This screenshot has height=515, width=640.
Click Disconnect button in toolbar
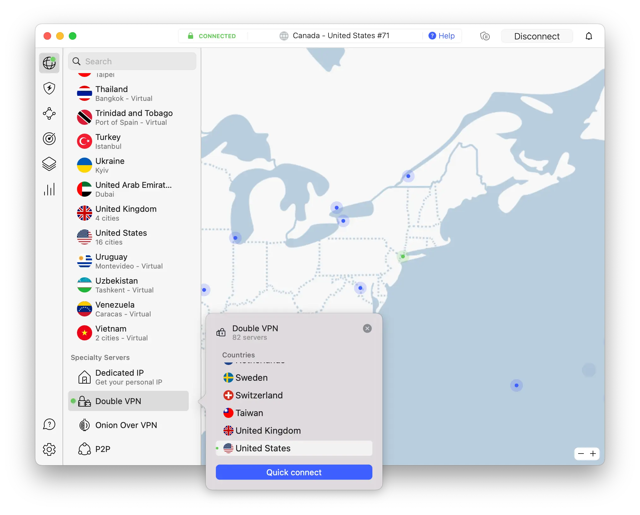536,36
